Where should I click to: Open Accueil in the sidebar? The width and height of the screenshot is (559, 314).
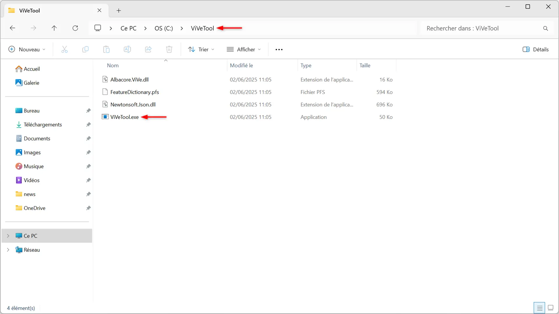tap(32, 69)
